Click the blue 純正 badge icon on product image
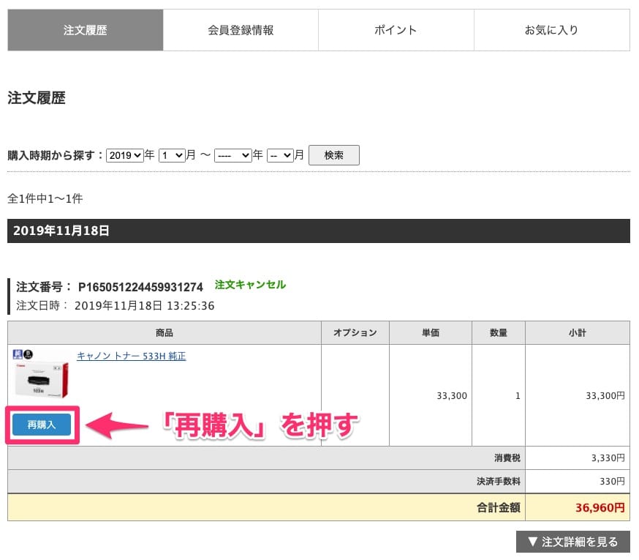The height and width of the screenshot is (560, 639). pyautogui.click(x=18, y=356)
